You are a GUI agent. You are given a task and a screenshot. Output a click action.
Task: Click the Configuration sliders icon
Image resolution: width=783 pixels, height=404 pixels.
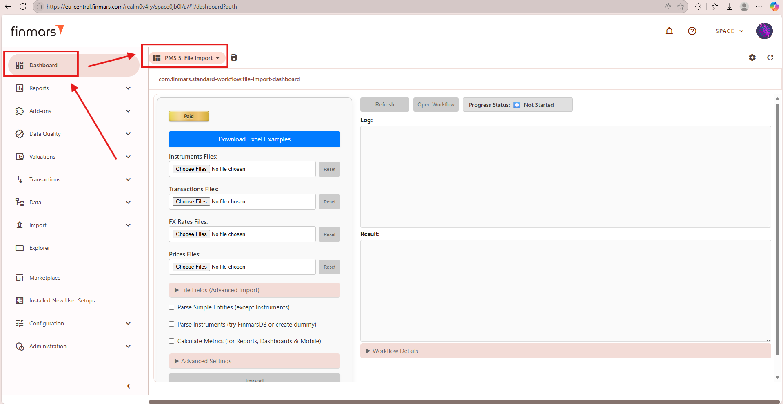(20, 323)
